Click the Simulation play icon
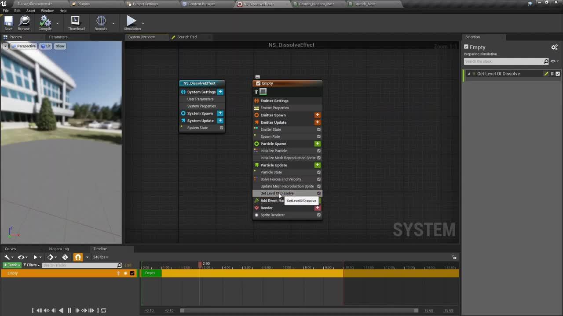This screenshot has height=316, width=563. [x=132, y=21]
